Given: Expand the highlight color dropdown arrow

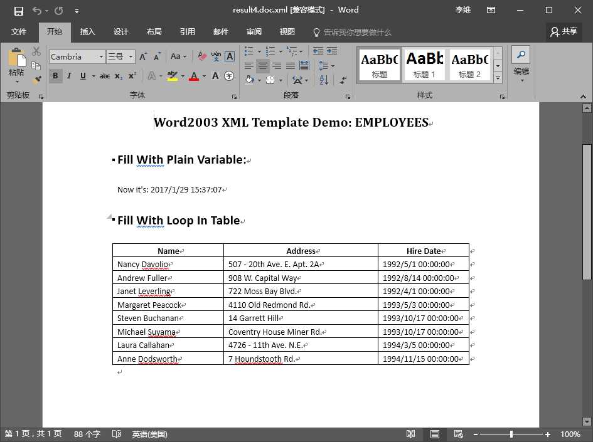Looking at the screenshot, I should (x=183, y=76).
